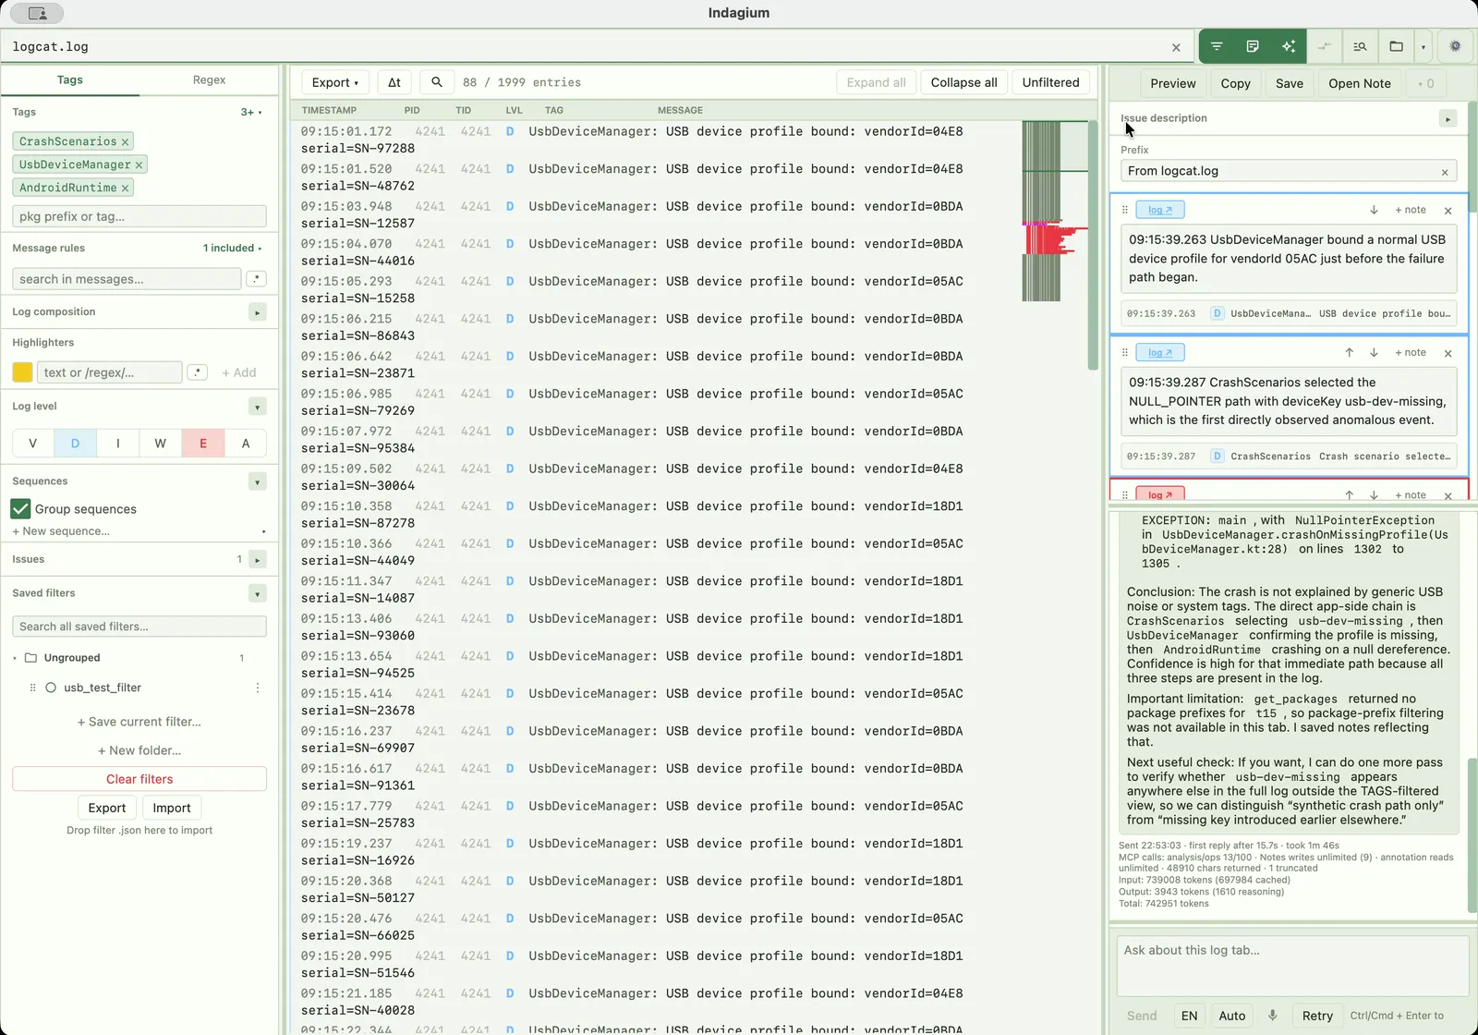Collapse the Ungrouped folder
The width and height of the screenshot is (1478, 1035).
15,658
